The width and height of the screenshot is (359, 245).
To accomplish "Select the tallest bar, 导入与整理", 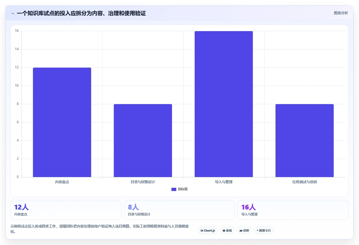I will click(x=224, y=104).
